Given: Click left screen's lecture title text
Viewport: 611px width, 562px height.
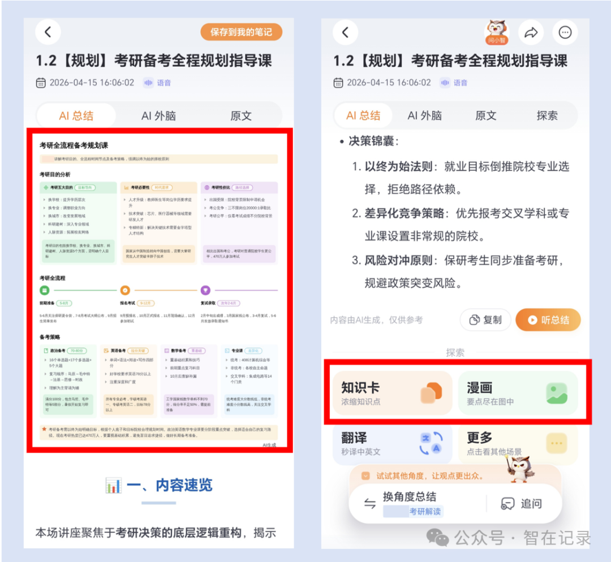Looking at the screenshot, I should coord(153,60).
